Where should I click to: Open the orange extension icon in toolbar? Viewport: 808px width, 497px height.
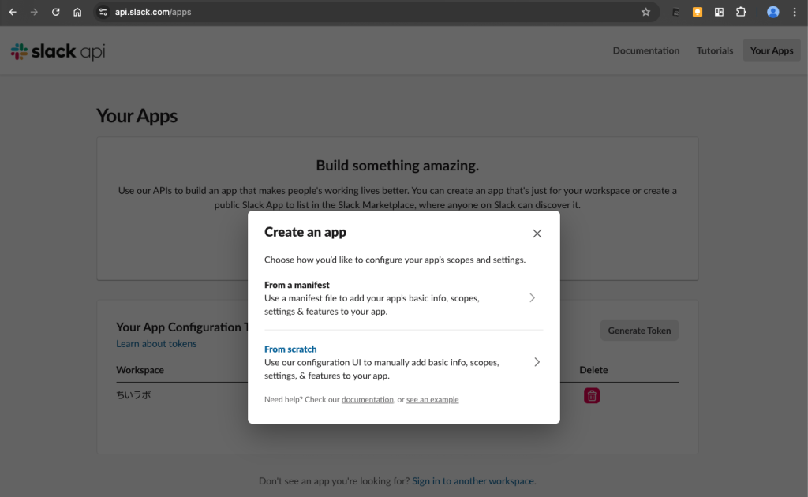(x=698, y=12)
